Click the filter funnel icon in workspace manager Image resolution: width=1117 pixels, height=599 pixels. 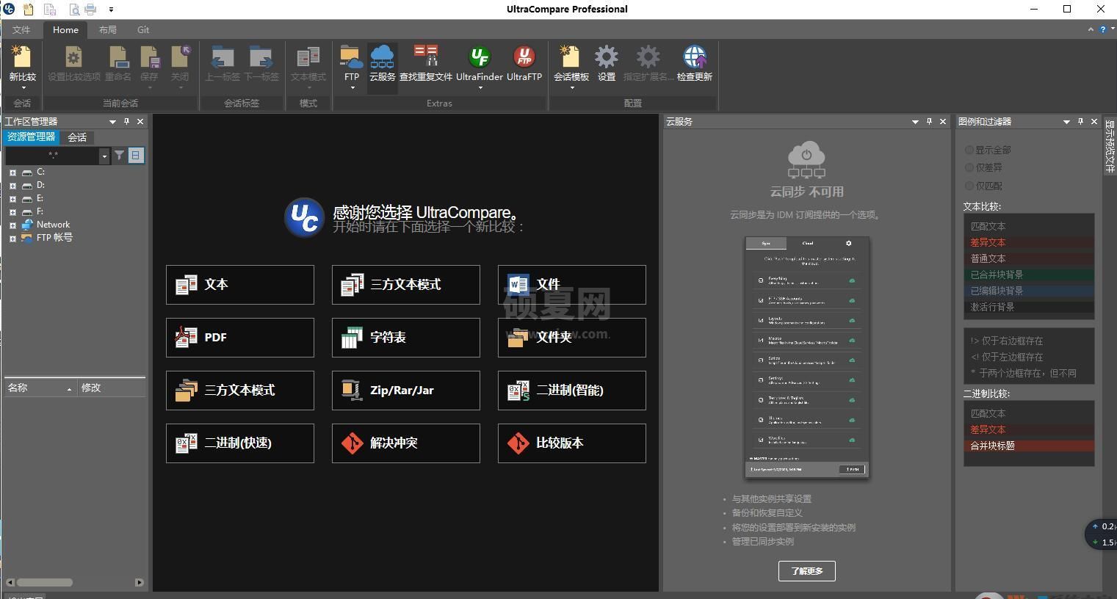coord(120,156)
